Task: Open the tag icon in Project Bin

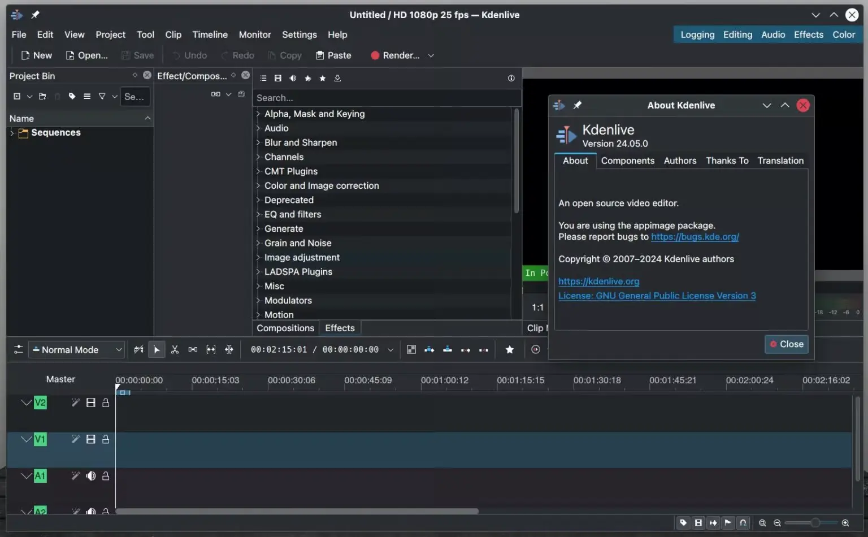Action: 72,97
